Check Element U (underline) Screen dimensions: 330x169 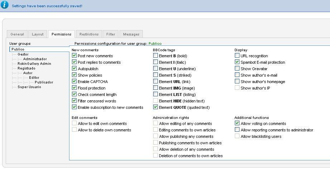(x=155, y=68)
